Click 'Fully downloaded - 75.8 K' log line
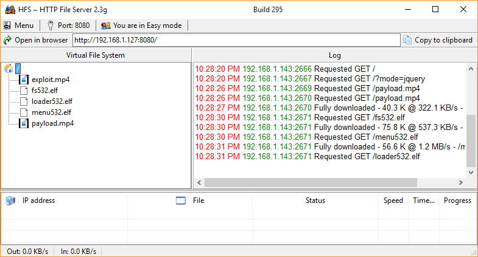Image resolution: width=478 pixels, height=257 pixels. tap(329, 128)
